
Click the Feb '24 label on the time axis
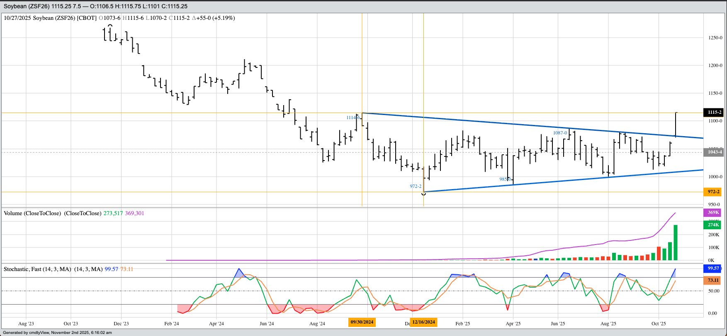(x=171, y=324)
